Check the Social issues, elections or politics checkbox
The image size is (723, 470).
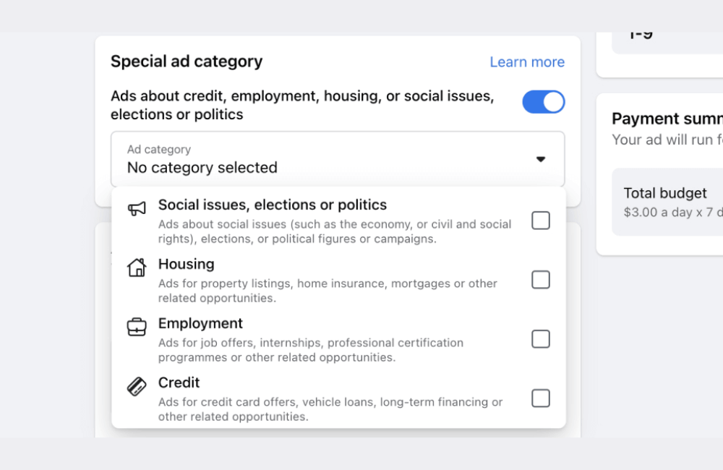click(541, 221)
